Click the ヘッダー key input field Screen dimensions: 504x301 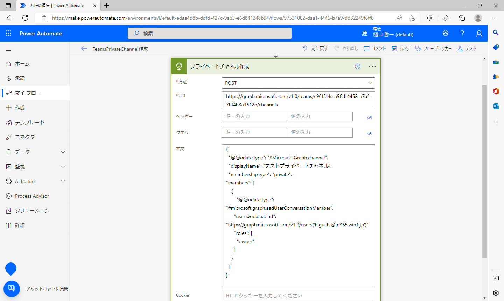(254, 116)
